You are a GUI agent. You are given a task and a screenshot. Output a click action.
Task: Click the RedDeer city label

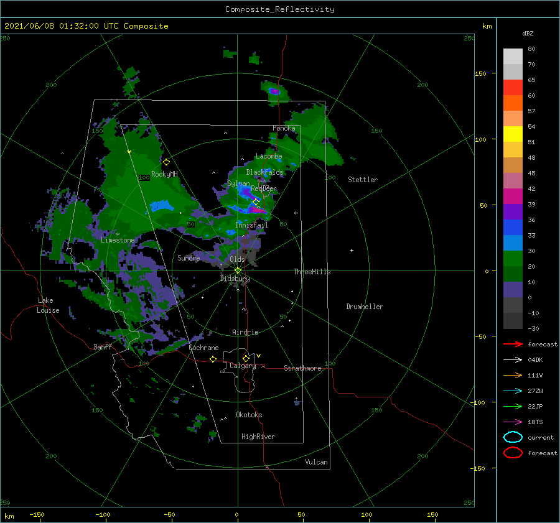pos(264,188)
